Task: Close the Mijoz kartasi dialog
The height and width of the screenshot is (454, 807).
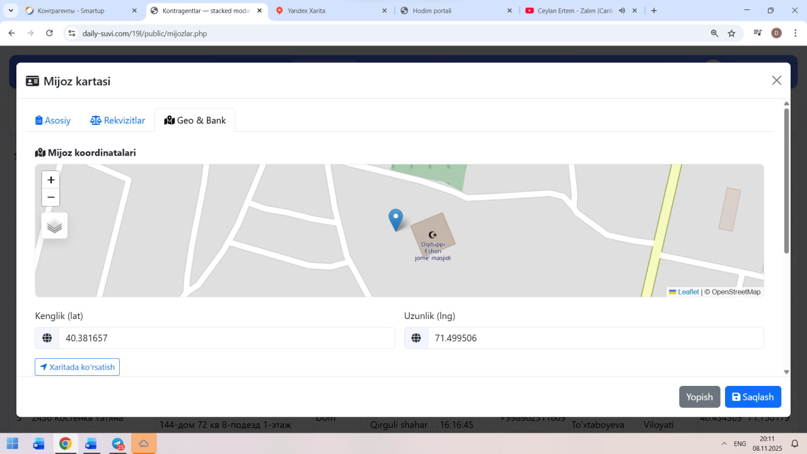Action: [777, 80]
